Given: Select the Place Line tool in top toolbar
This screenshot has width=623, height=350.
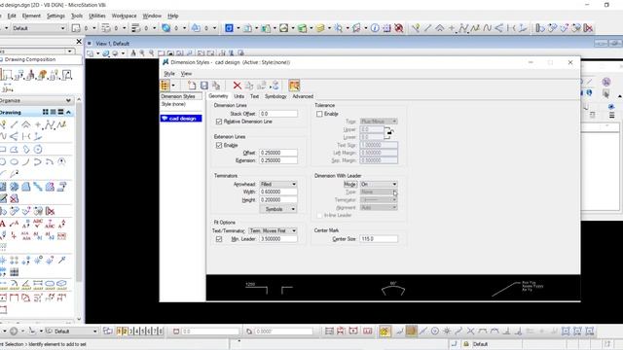Looking at the screenshot, I should (x=427, y=28).
